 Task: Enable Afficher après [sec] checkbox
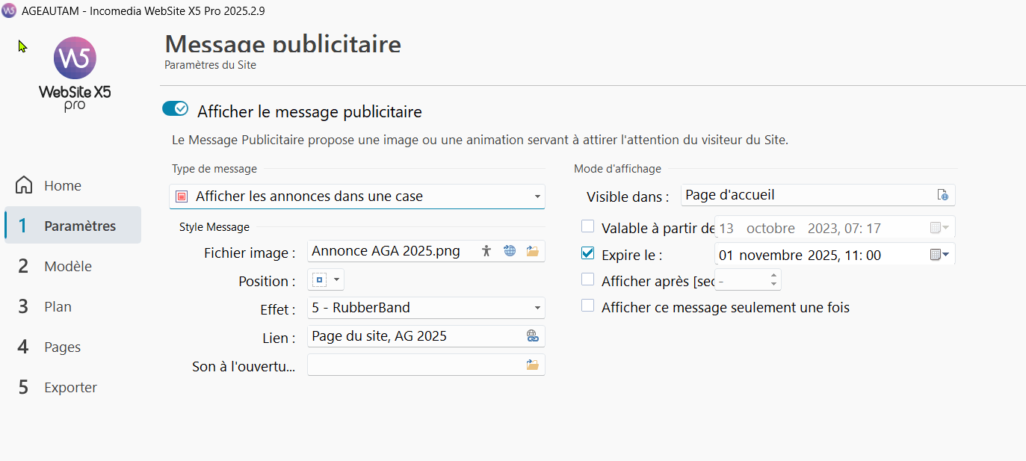point(588,279)
